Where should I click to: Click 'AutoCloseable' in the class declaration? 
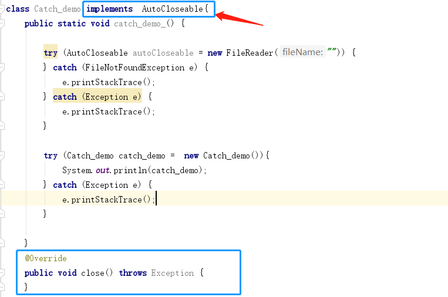point(172,9)
